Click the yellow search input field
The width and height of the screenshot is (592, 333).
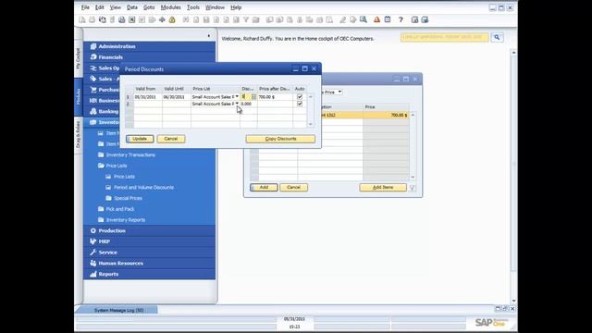[x=445, y=37]
